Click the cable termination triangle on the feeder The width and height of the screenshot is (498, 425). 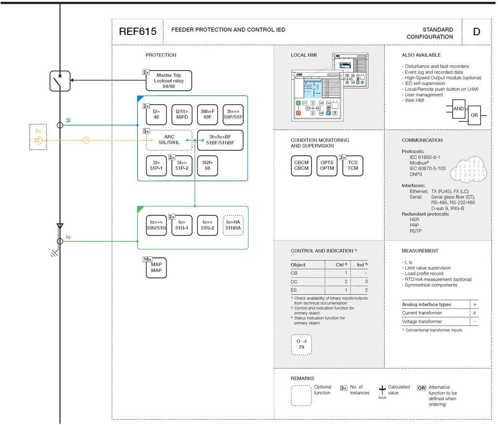click(60, 226)
